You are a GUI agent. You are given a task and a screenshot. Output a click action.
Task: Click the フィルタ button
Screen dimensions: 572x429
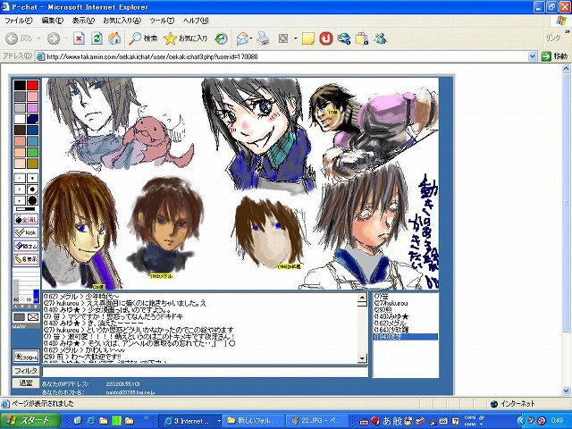(26, 371)
